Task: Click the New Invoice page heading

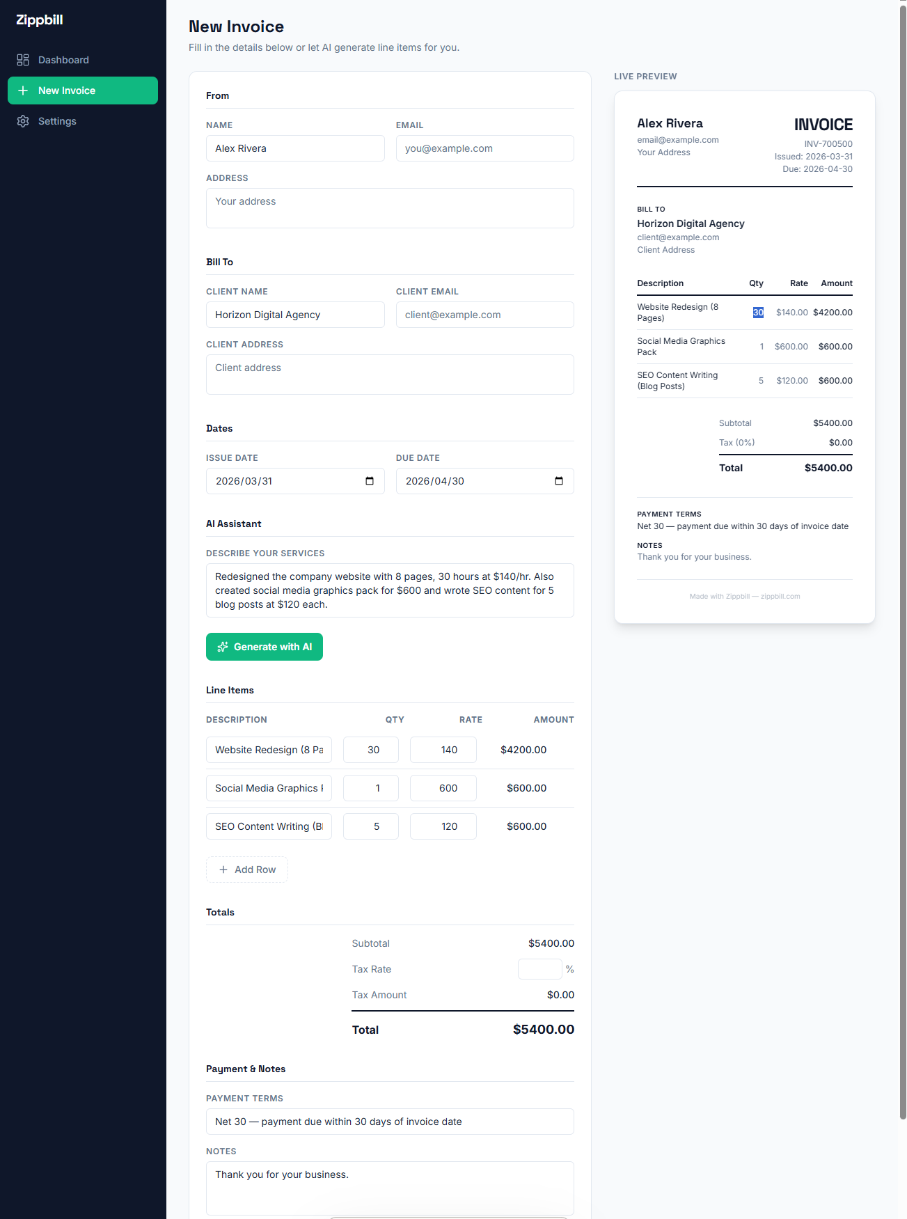Action: click(x=237, y=26)
